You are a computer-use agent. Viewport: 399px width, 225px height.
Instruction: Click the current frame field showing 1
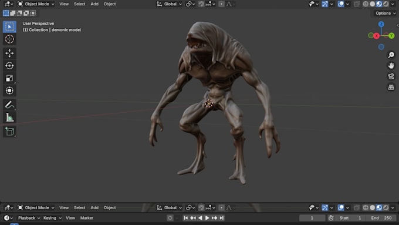[312, 218]
